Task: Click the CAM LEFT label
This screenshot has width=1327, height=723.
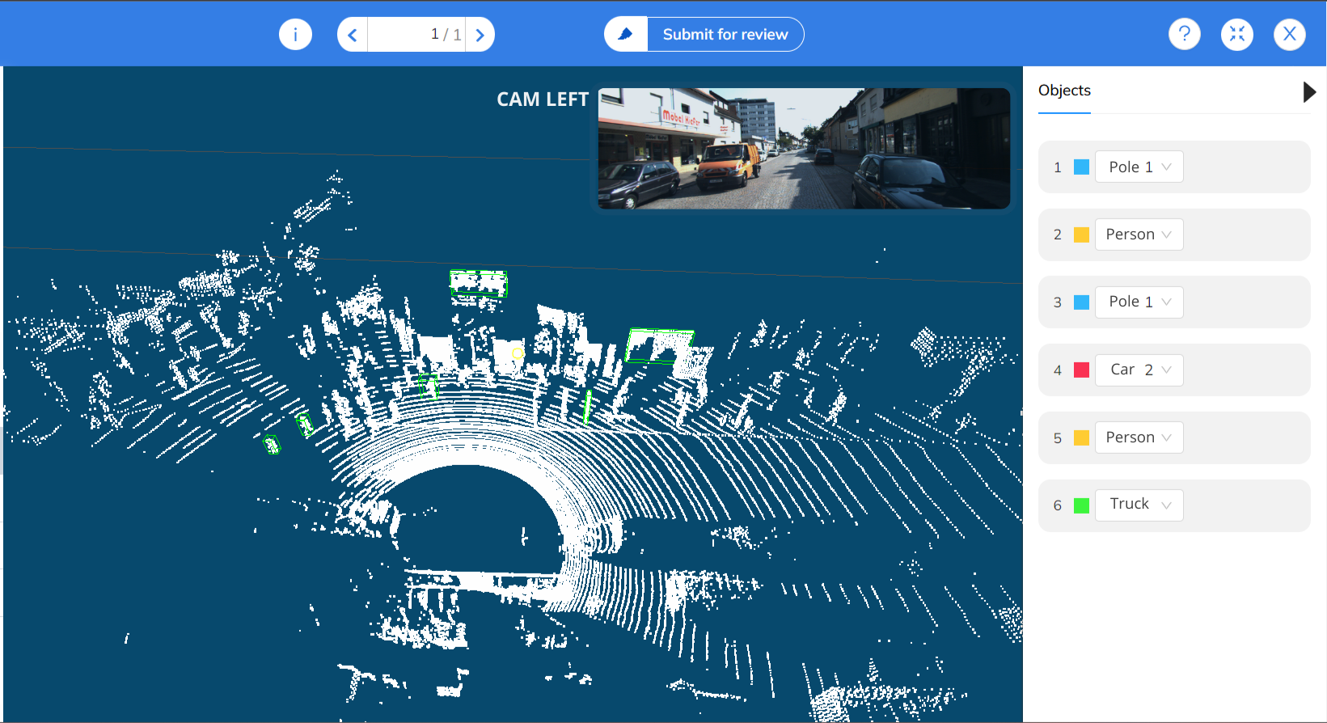Action: (543, 99)
